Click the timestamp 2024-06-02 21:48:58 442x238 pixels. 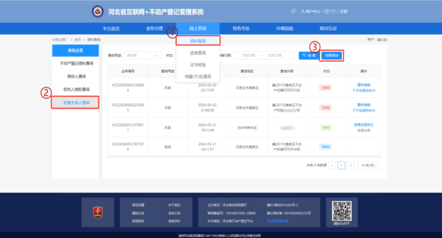(207, 107)
